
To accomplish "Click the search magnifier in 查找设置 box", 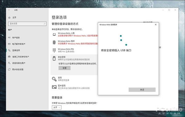I will [44, 24].
